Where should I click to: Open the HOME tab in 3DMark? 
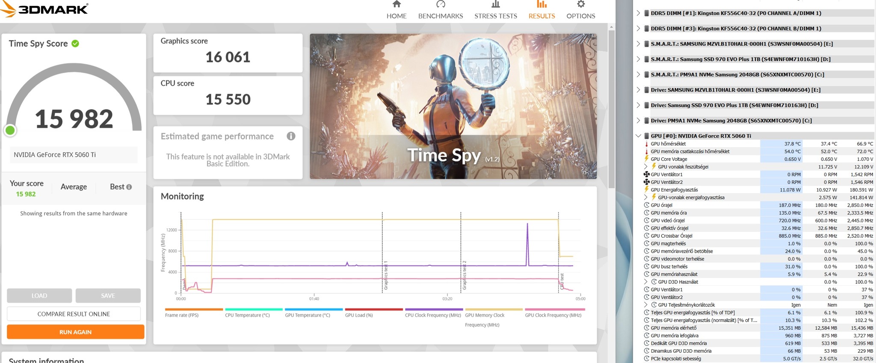pyautogui.click(x=397, y=16)
